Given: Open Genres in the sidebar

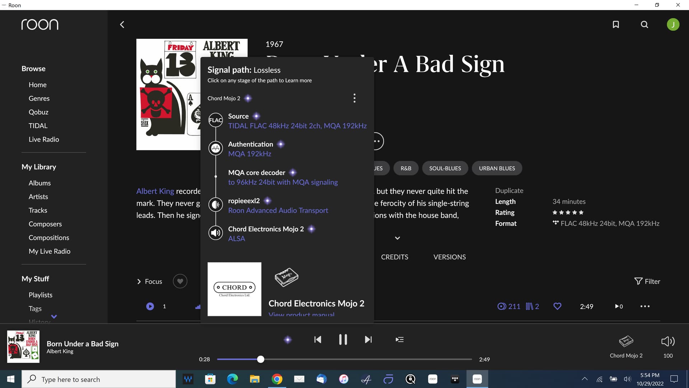Looking at the screenshot, I should [x=39, y=98].
